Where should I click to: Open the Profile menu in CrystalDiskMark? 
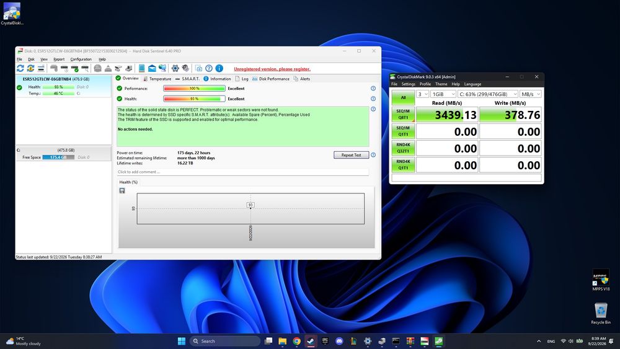pos(425,84)
